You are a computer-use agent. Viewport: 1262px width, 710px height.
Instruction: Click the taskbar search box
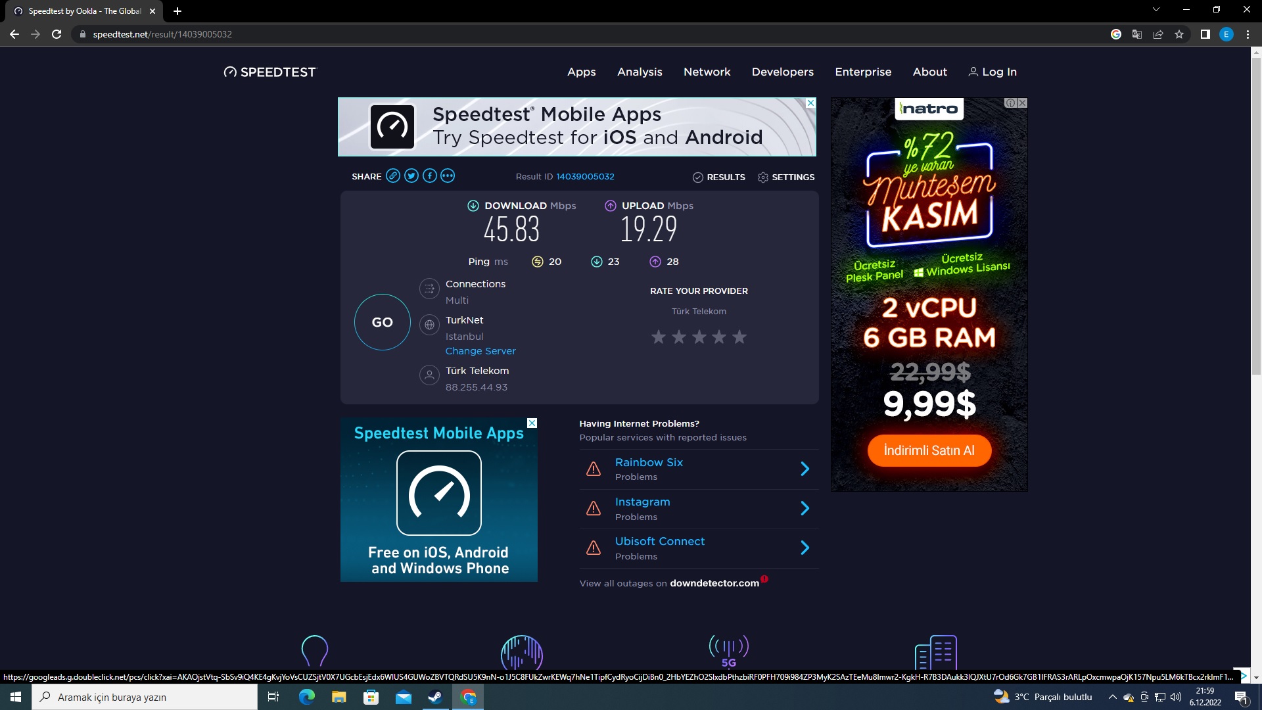(145, 697)
